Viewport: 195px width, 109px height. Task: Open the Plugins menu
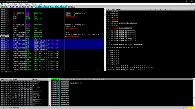click(21, 4)
